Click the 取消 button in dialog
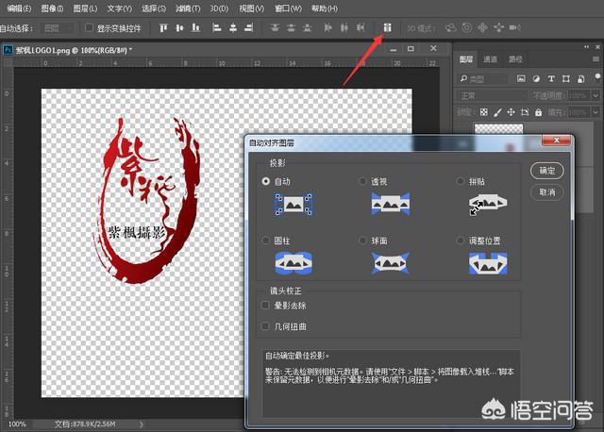 [546, 191]
